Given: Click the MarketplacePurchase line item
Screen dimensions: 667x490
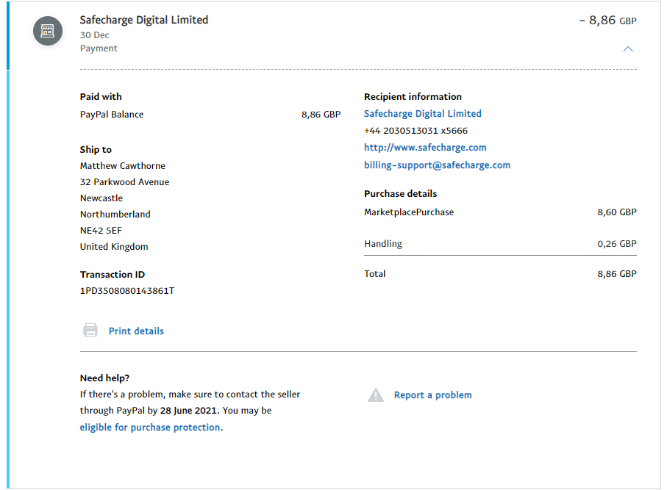Looking at the screenshot, I should [409, 212].
